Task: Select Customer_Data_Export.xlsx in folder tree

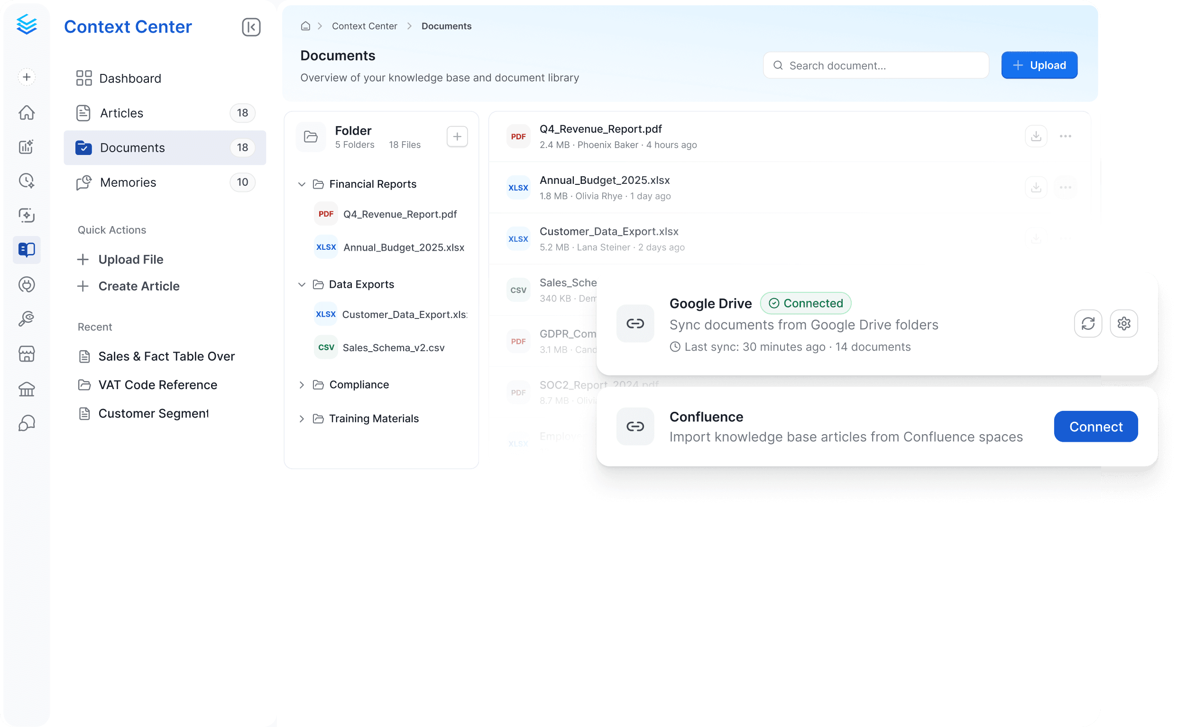Action: tap(391, 315)
